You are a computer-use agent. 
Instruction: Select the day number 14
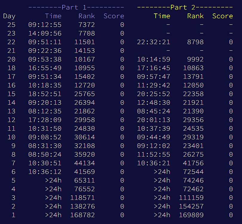tap(11, 102)
